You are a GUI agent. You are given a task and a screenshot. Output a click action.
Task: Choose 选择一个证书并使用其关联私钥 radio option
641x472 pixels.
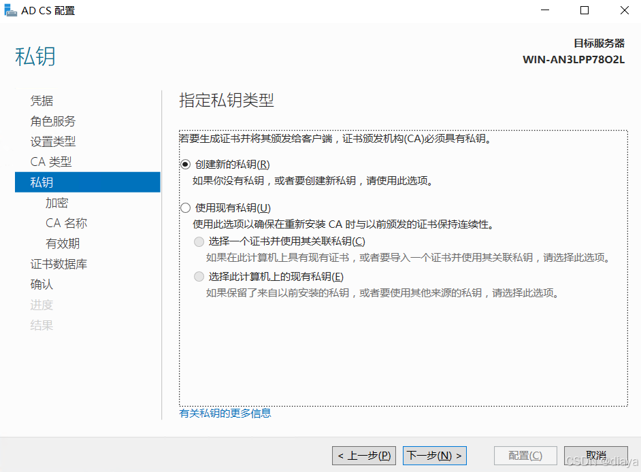click(199, 241)
